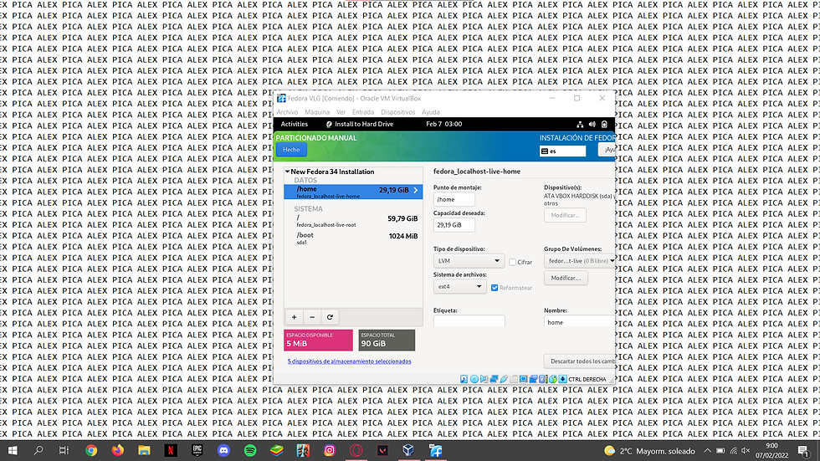Click Descartar todos los cambios button
This screenshot has height=461, width=820.
[579, 361]
